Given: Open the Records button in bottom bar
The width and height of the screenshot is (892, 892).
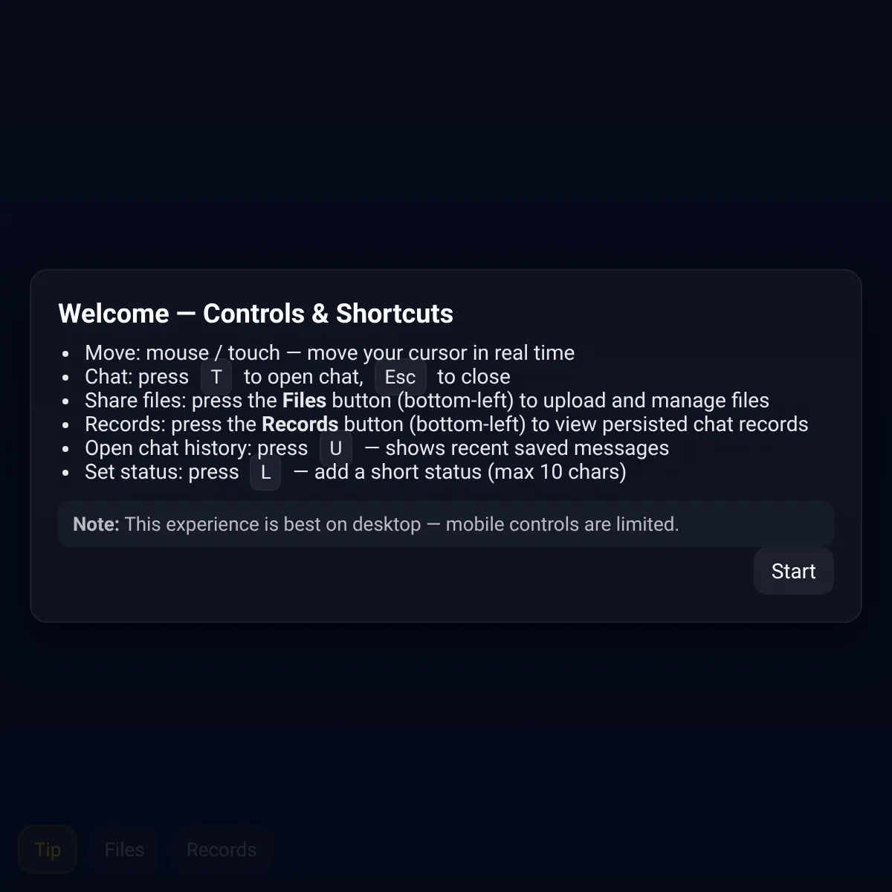Looking at the screenshot, I should (x=222, y=850).
